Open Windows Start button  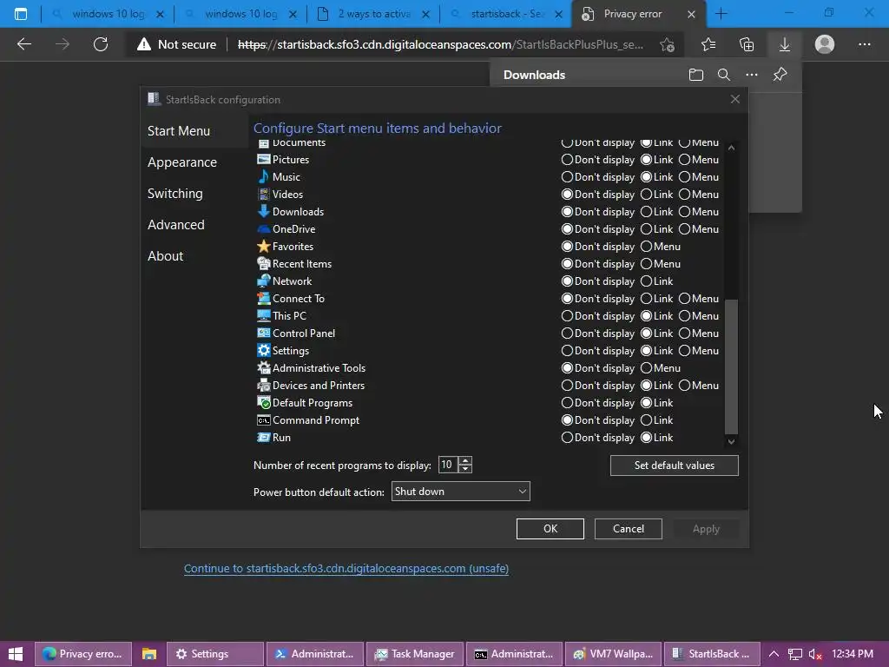(x=16, y=654)
